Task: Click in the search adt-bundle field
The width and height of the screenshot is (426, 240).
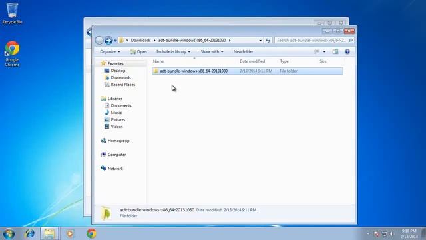Action: click(311, 40)
